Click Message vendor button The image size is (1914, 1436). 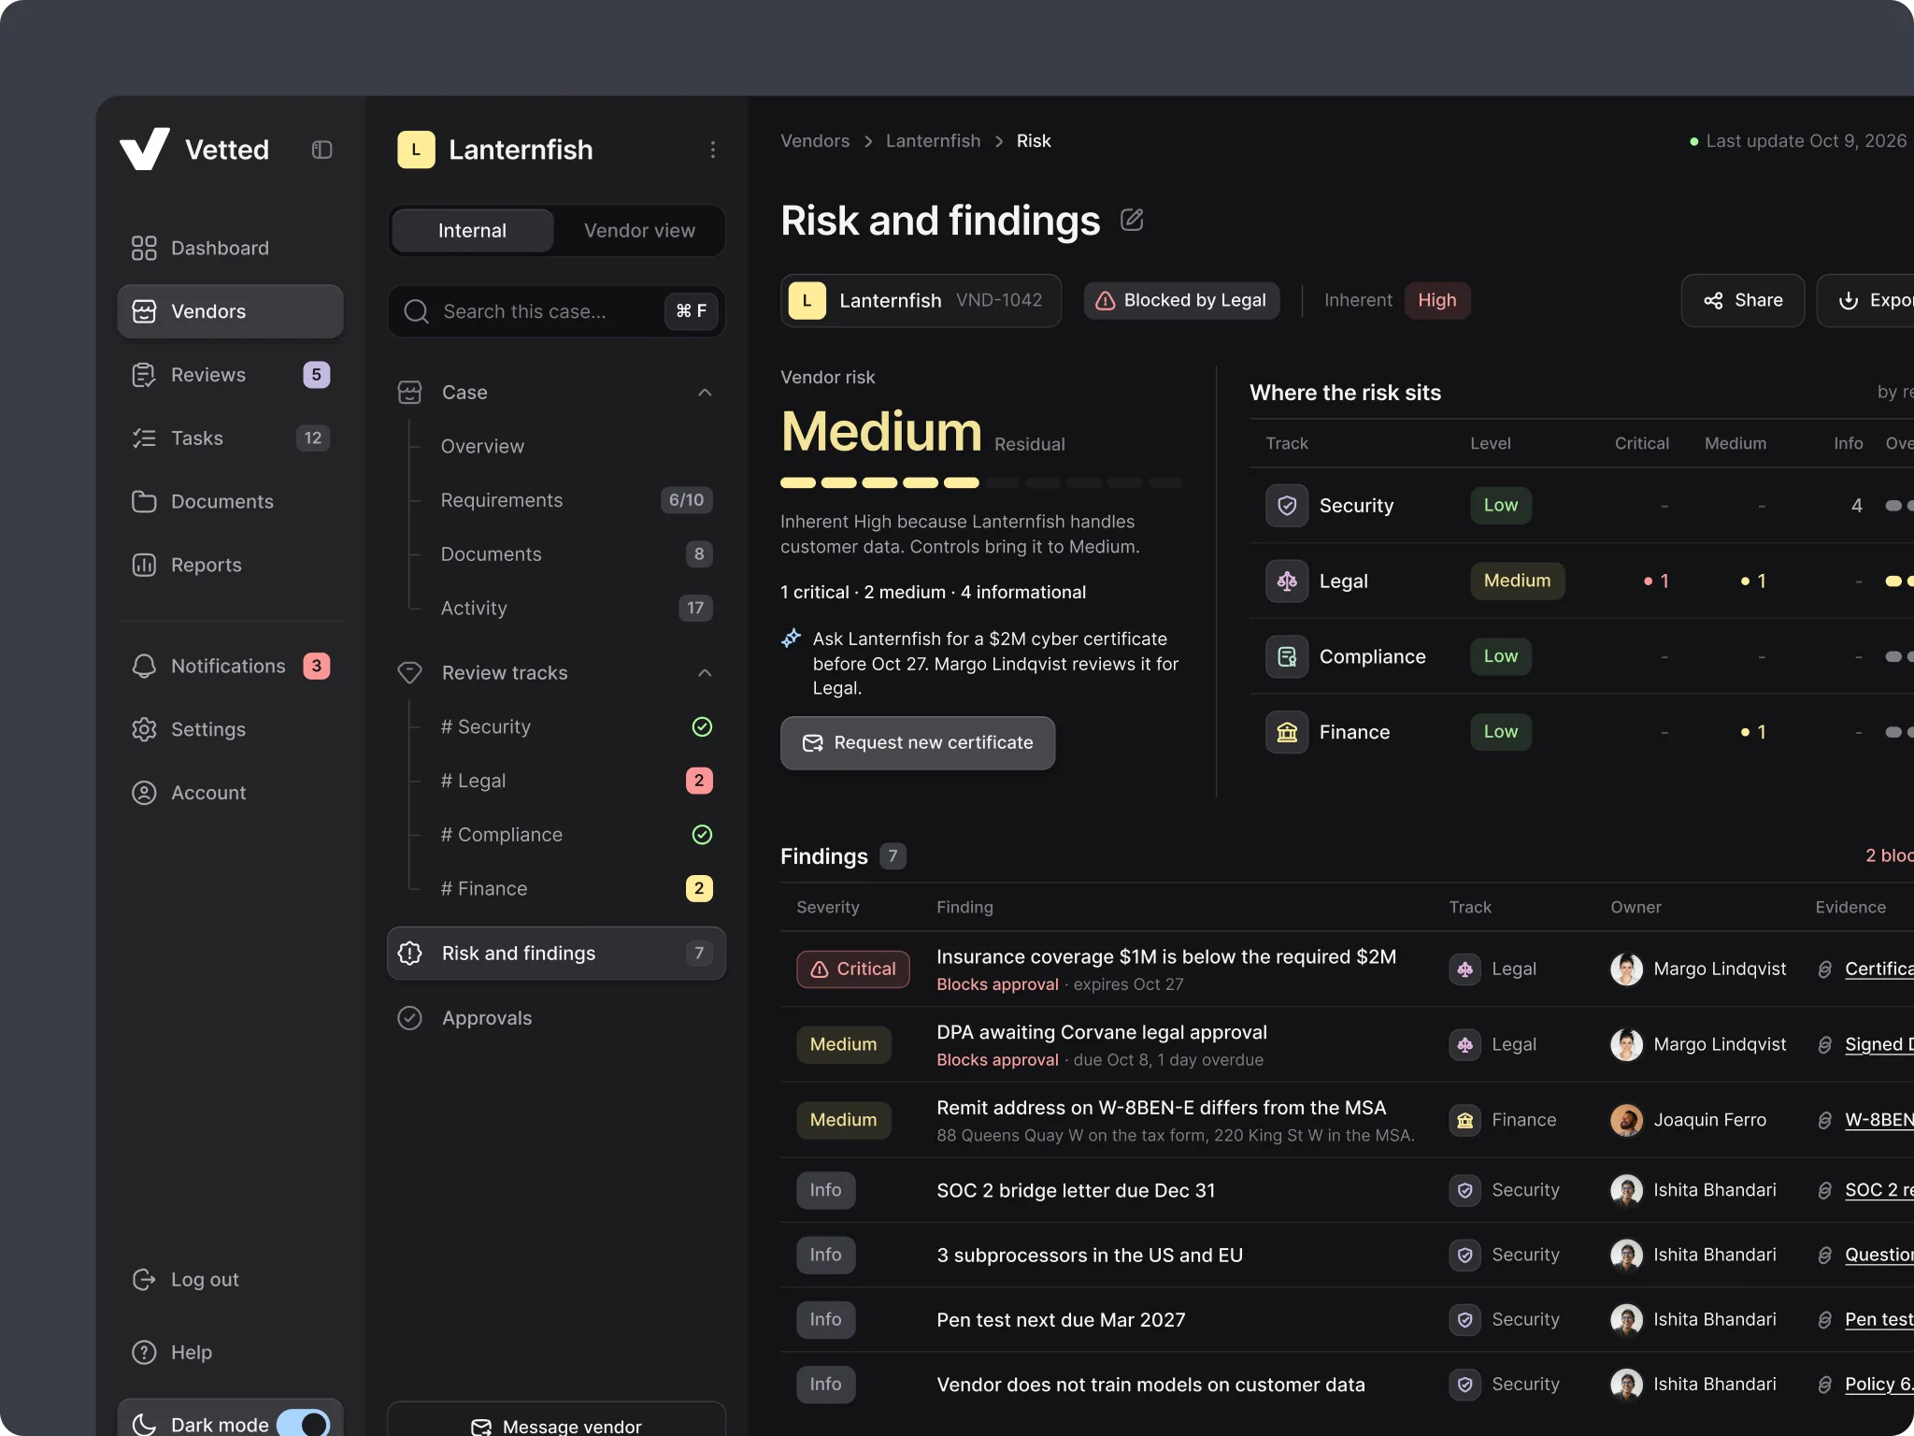[x=556, y=1420]
